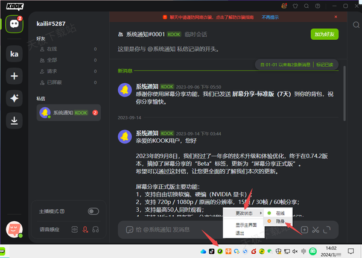Click the muted volume tray icon

point(295,251)
